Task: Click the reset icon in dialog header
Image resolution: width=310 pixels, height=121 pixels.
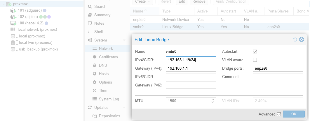Action: (x=295, y=39)
